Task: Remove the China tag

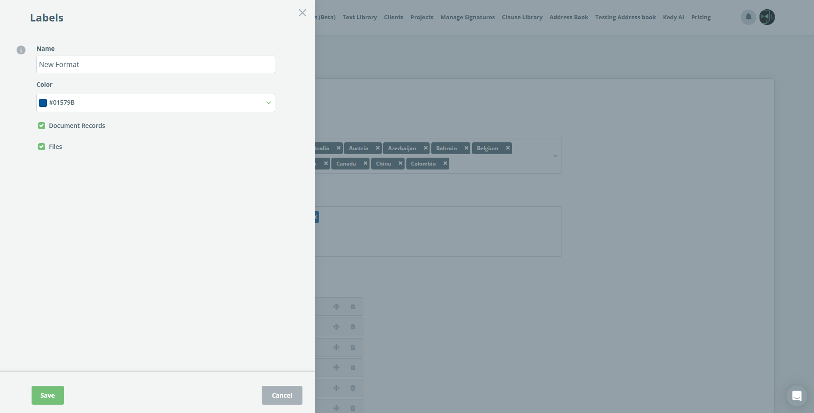Action: (400, 163)
